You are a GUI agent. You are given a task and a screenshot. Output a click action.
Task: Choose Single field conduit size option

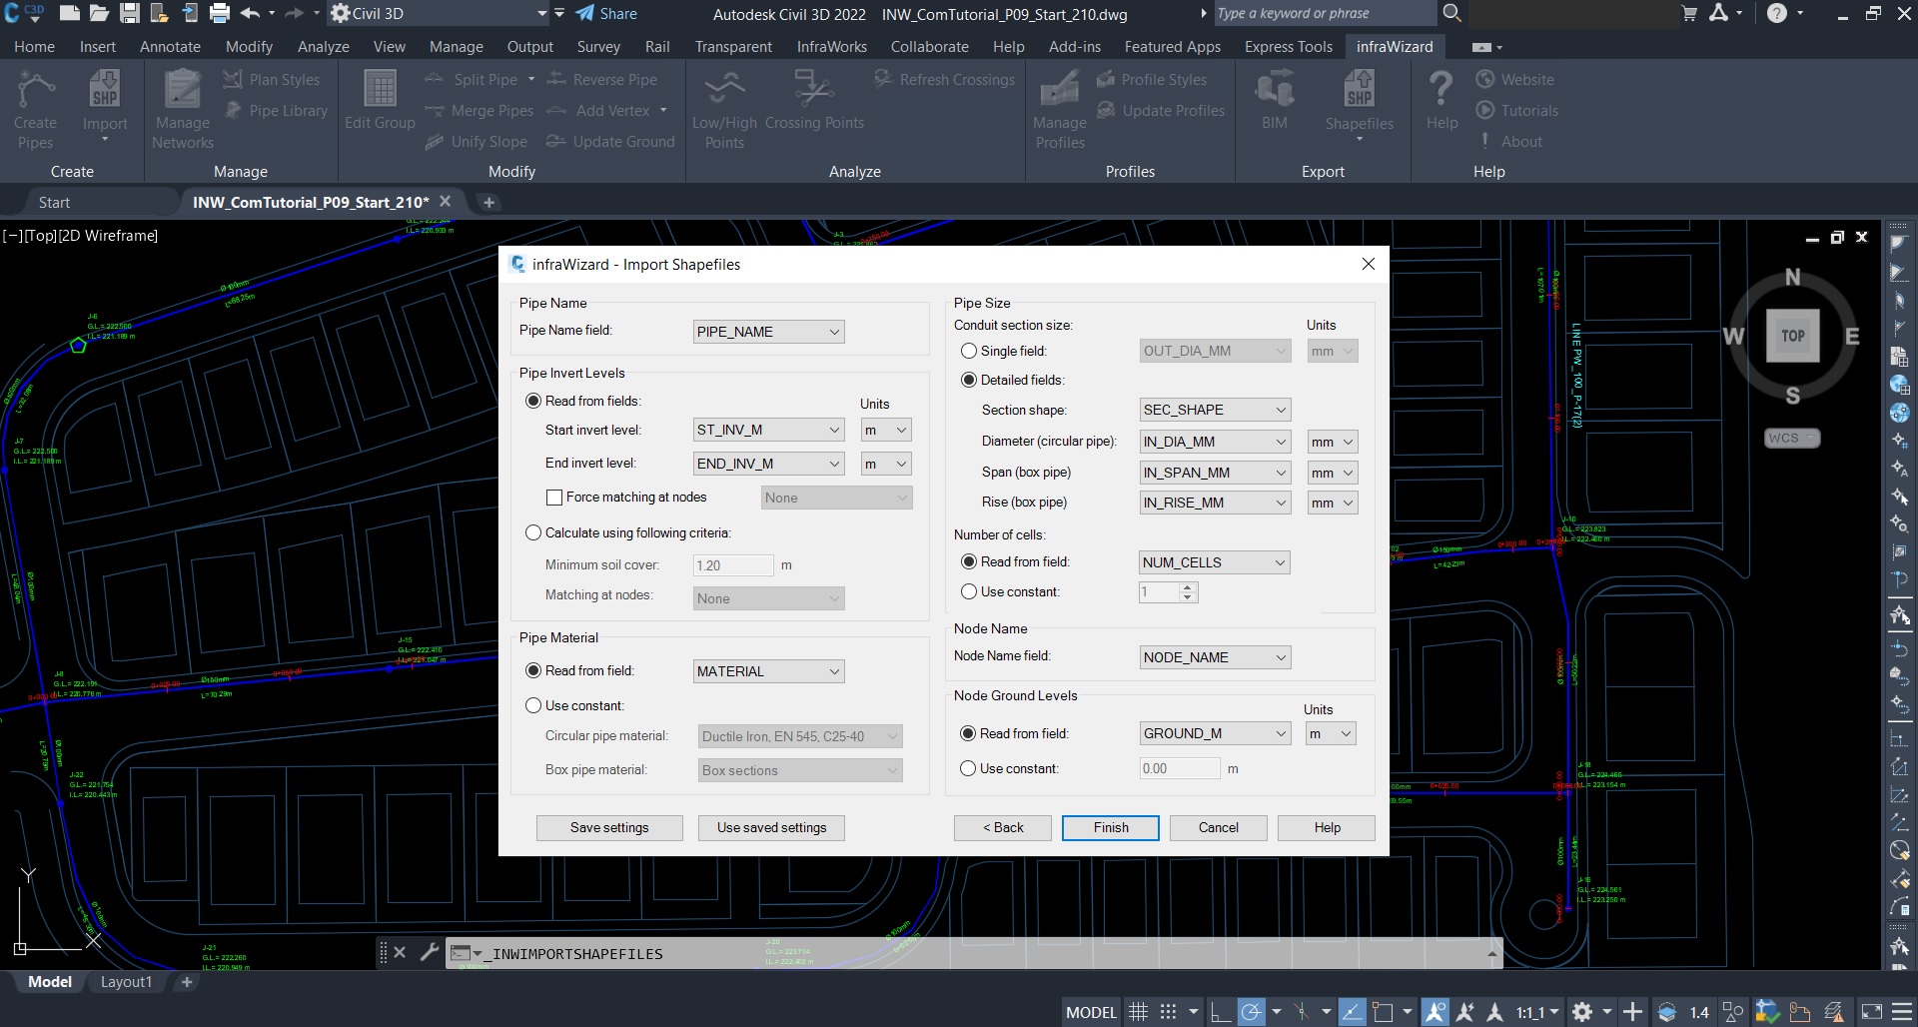(x=969, y=352)
